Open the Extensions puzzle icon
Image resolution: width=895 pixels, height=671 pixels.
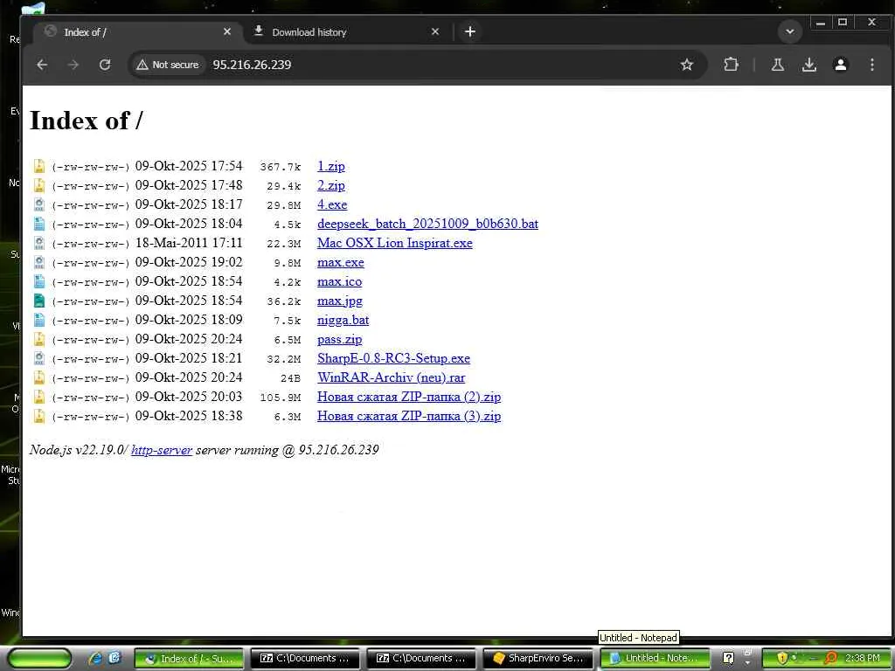[x=731, y=65]
